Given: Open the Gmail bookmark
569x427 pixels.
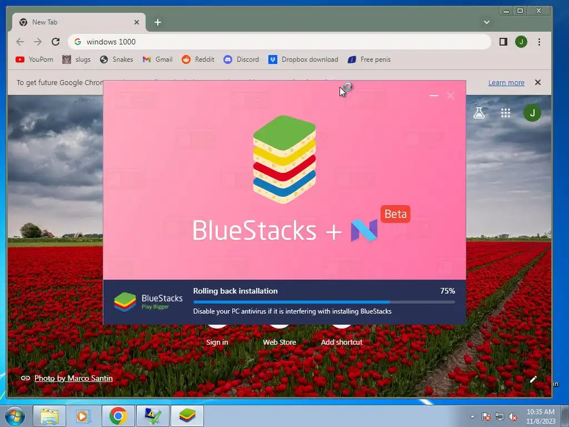Looking at the screenshot, I should [x=157, y=59].
